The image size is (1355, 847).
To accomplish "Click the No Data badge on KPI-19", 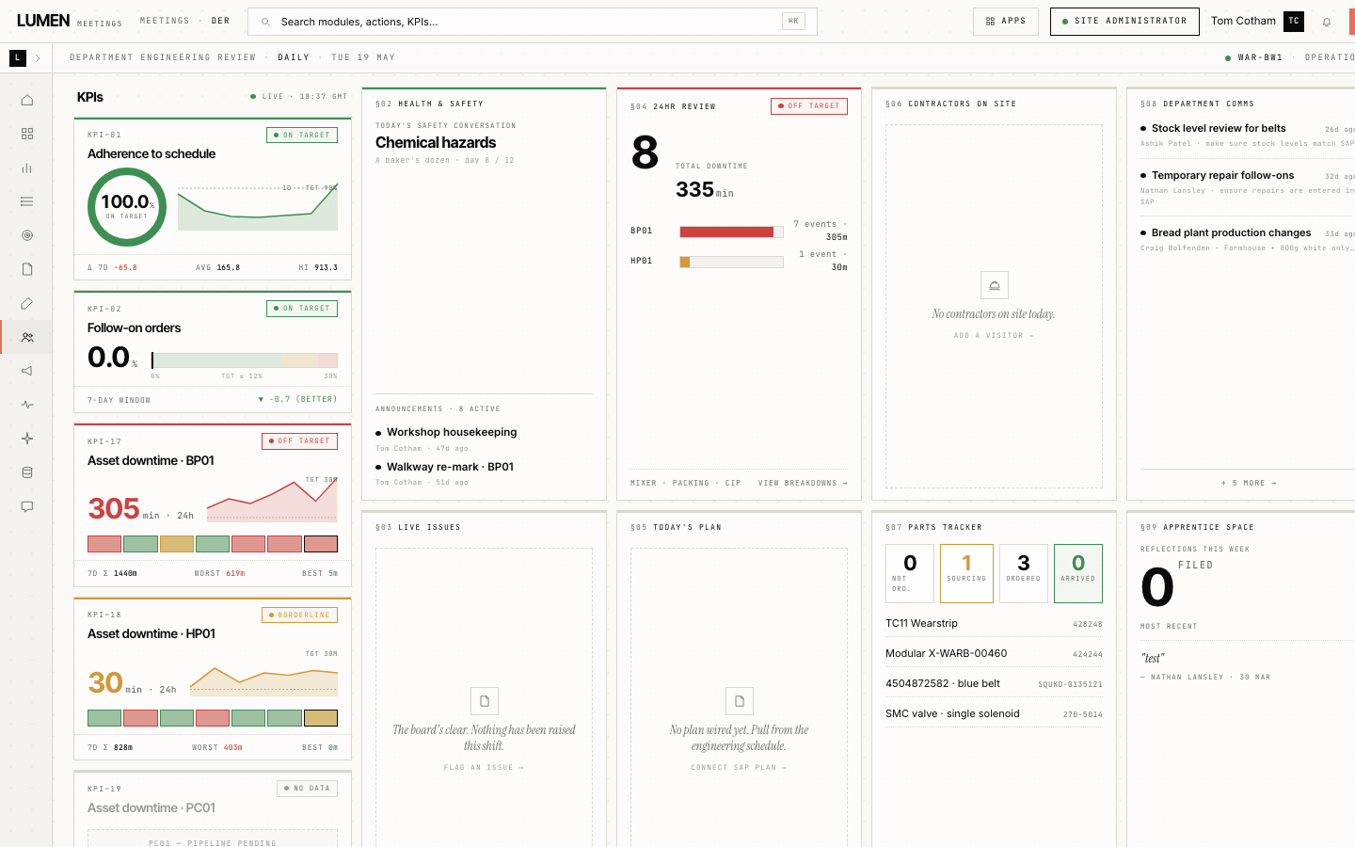I will click(x=307, y=788).
